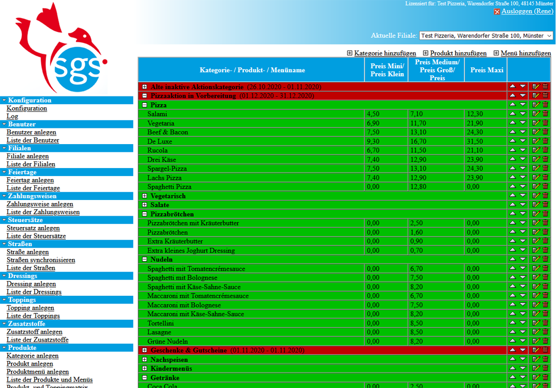Click the Lasagne product name
The width and height of the screenshot is (556, 388).
point(159,332)
